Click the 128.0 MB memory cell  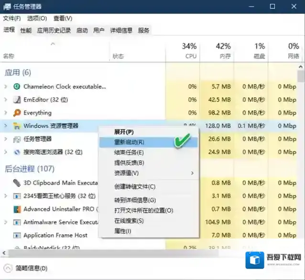[x=218, y=126]
